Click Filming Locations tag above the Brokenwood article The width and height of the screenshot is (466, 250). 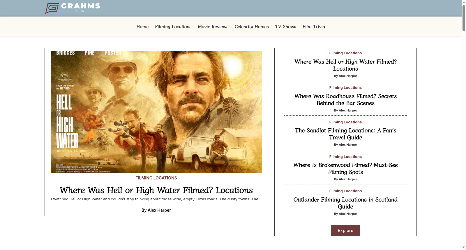pos(345,157)
